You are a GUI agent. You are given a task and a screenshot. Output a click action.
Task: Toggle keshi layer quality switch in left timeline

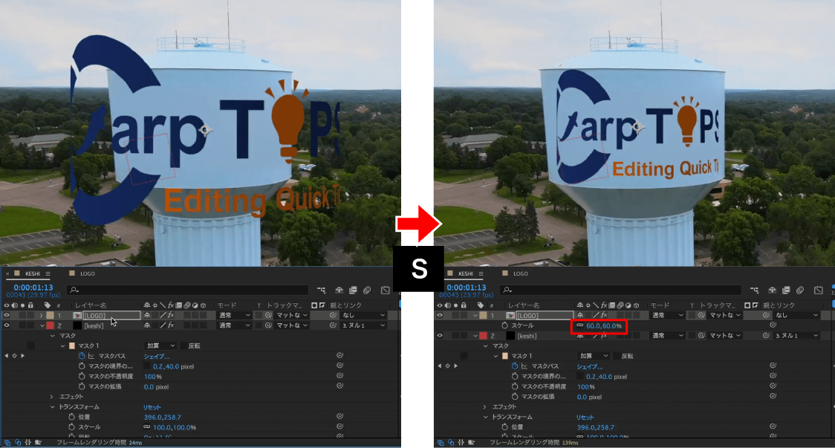pos(163,325)
